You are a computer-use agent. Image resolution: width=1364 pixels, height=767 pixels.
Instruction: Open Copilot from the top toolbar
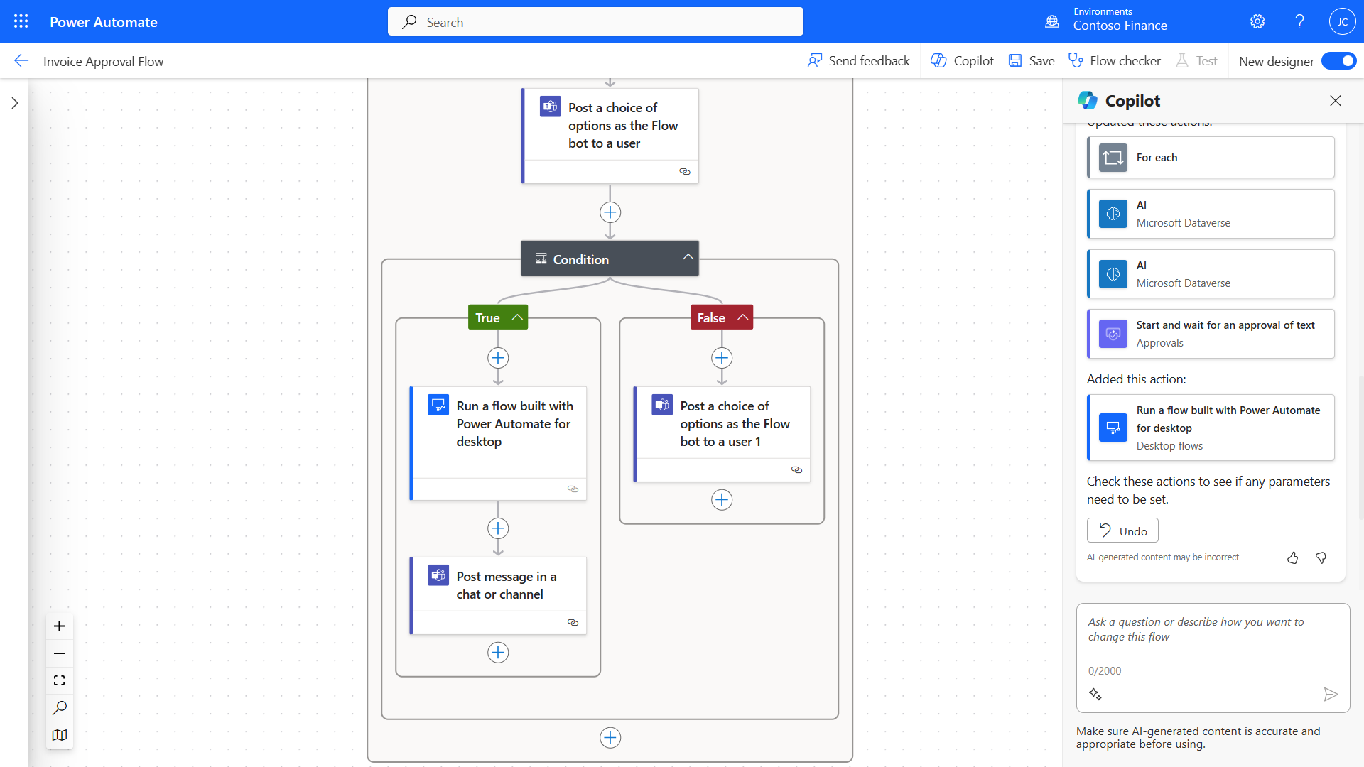coord(962,60)
